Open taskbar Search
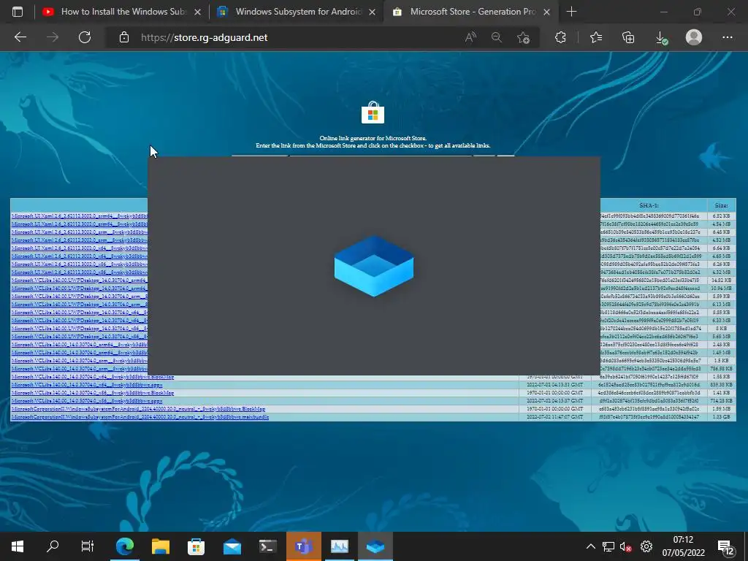Screen dimensions: 748x561 click(53, 546)
